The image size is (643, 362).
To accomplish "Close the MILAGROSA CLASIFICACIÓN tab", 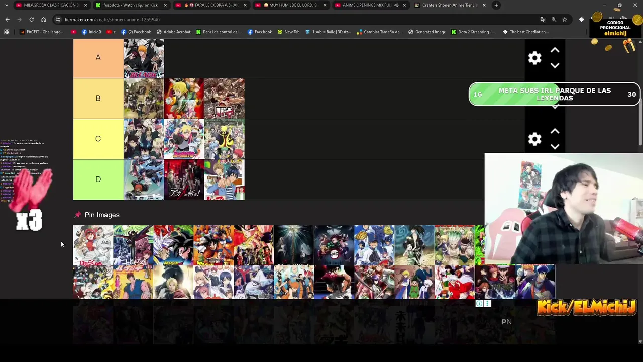I will tap(85, 5).
